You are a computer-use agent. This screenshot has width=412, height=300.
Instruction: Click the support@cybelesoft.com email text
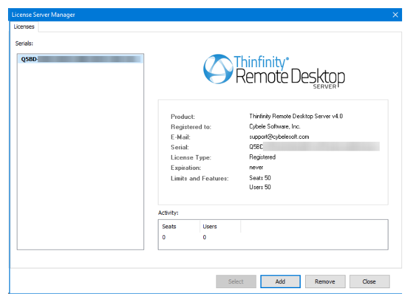tap(279, 136)
